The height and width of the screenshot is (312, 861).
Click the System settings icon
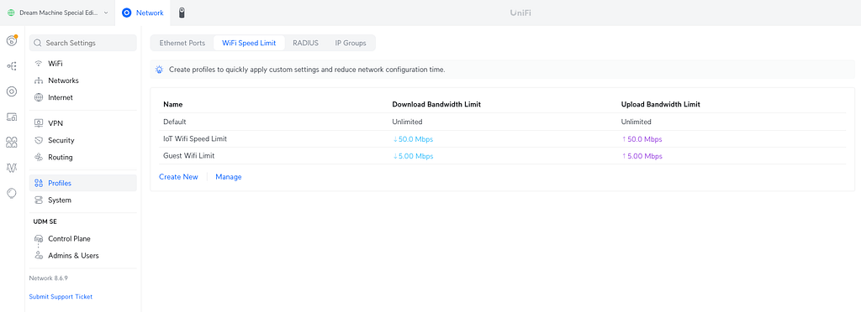(x=39, y=200)
